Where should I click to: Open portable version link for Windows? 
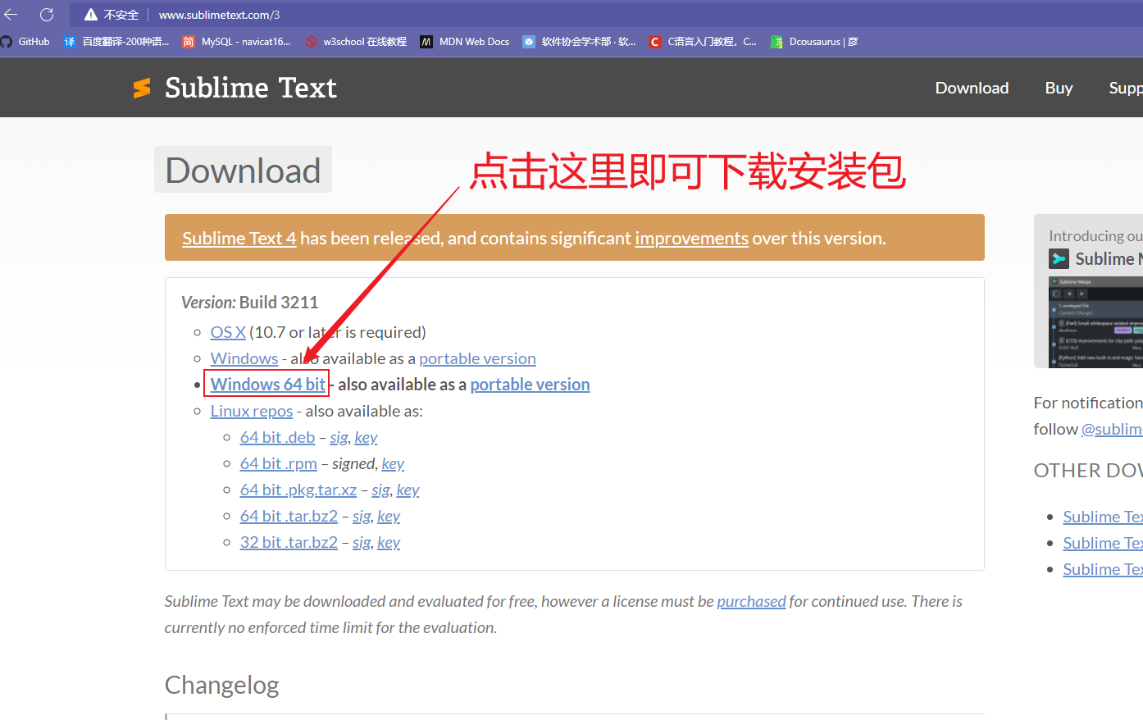pyautogui.click(x=477, y=358)
